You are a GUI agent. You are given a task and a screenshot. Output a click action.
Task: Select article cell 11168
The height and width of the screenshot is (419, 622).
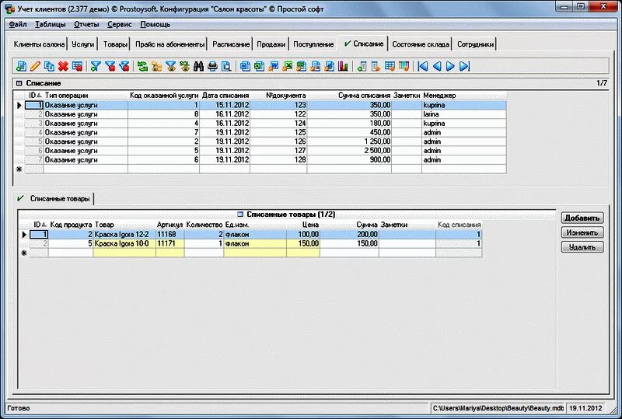click(x=169, y=235)
